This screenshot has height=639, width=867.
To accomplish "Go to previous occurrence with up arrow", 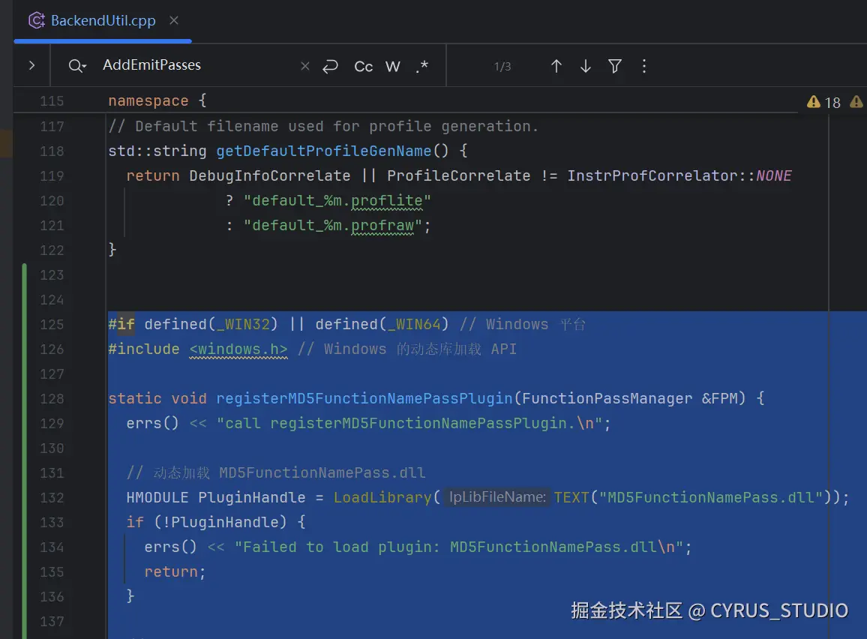I will (556, 66).
